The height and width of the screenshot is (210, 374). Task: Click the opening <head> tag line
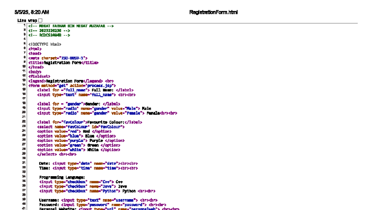35,53
